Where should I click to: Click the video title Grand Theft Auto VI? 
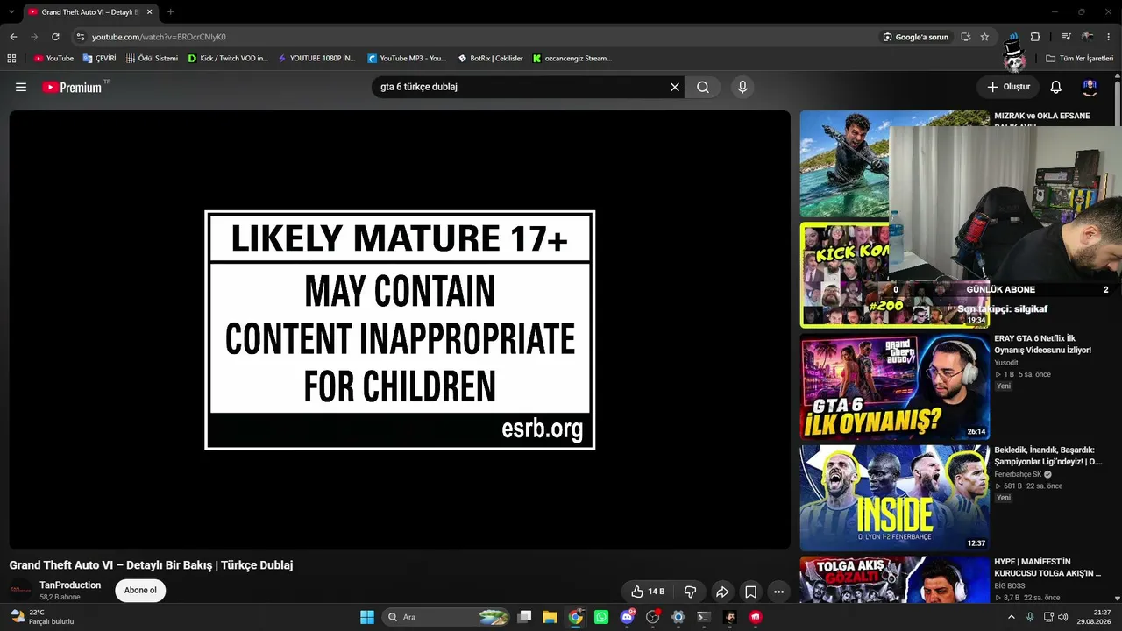(151, 565)
